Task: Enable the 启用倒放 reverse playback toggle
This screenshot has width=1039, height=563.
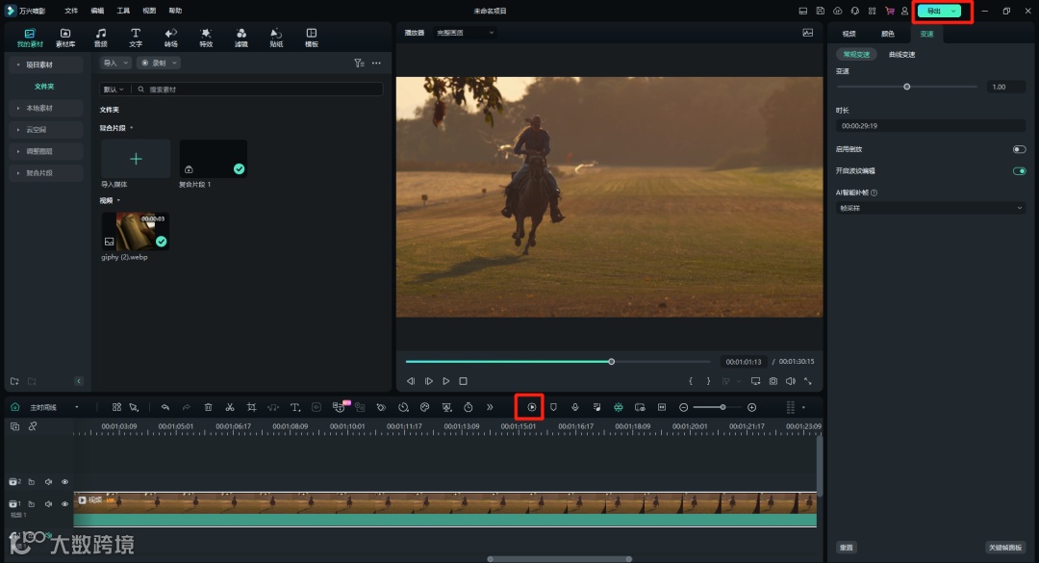Action: pyautogui.click(x=1019, y=149)
